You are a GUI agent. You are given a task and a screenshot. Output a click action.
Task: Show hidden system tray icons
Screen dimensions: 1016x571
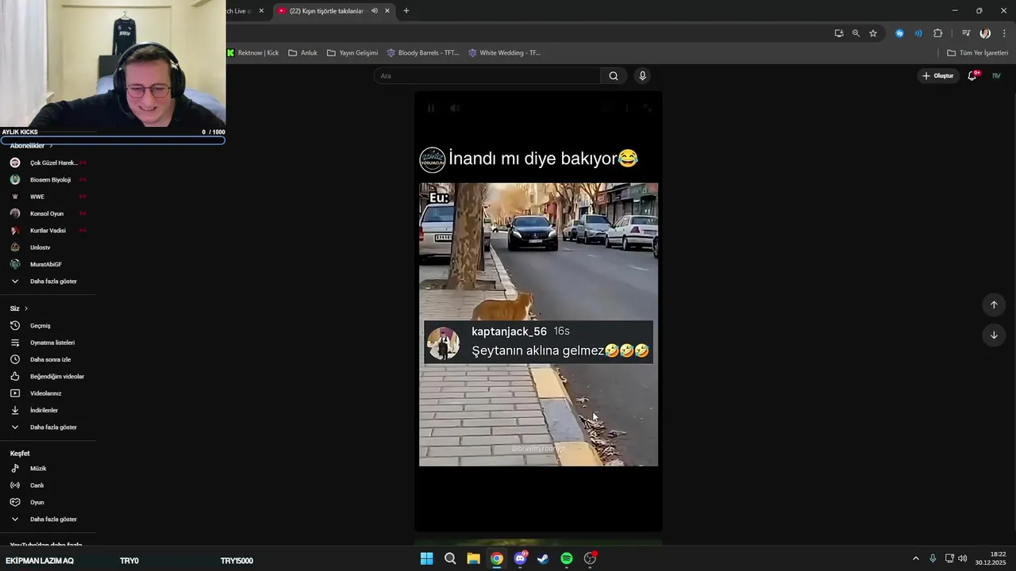tap(916, 558)
